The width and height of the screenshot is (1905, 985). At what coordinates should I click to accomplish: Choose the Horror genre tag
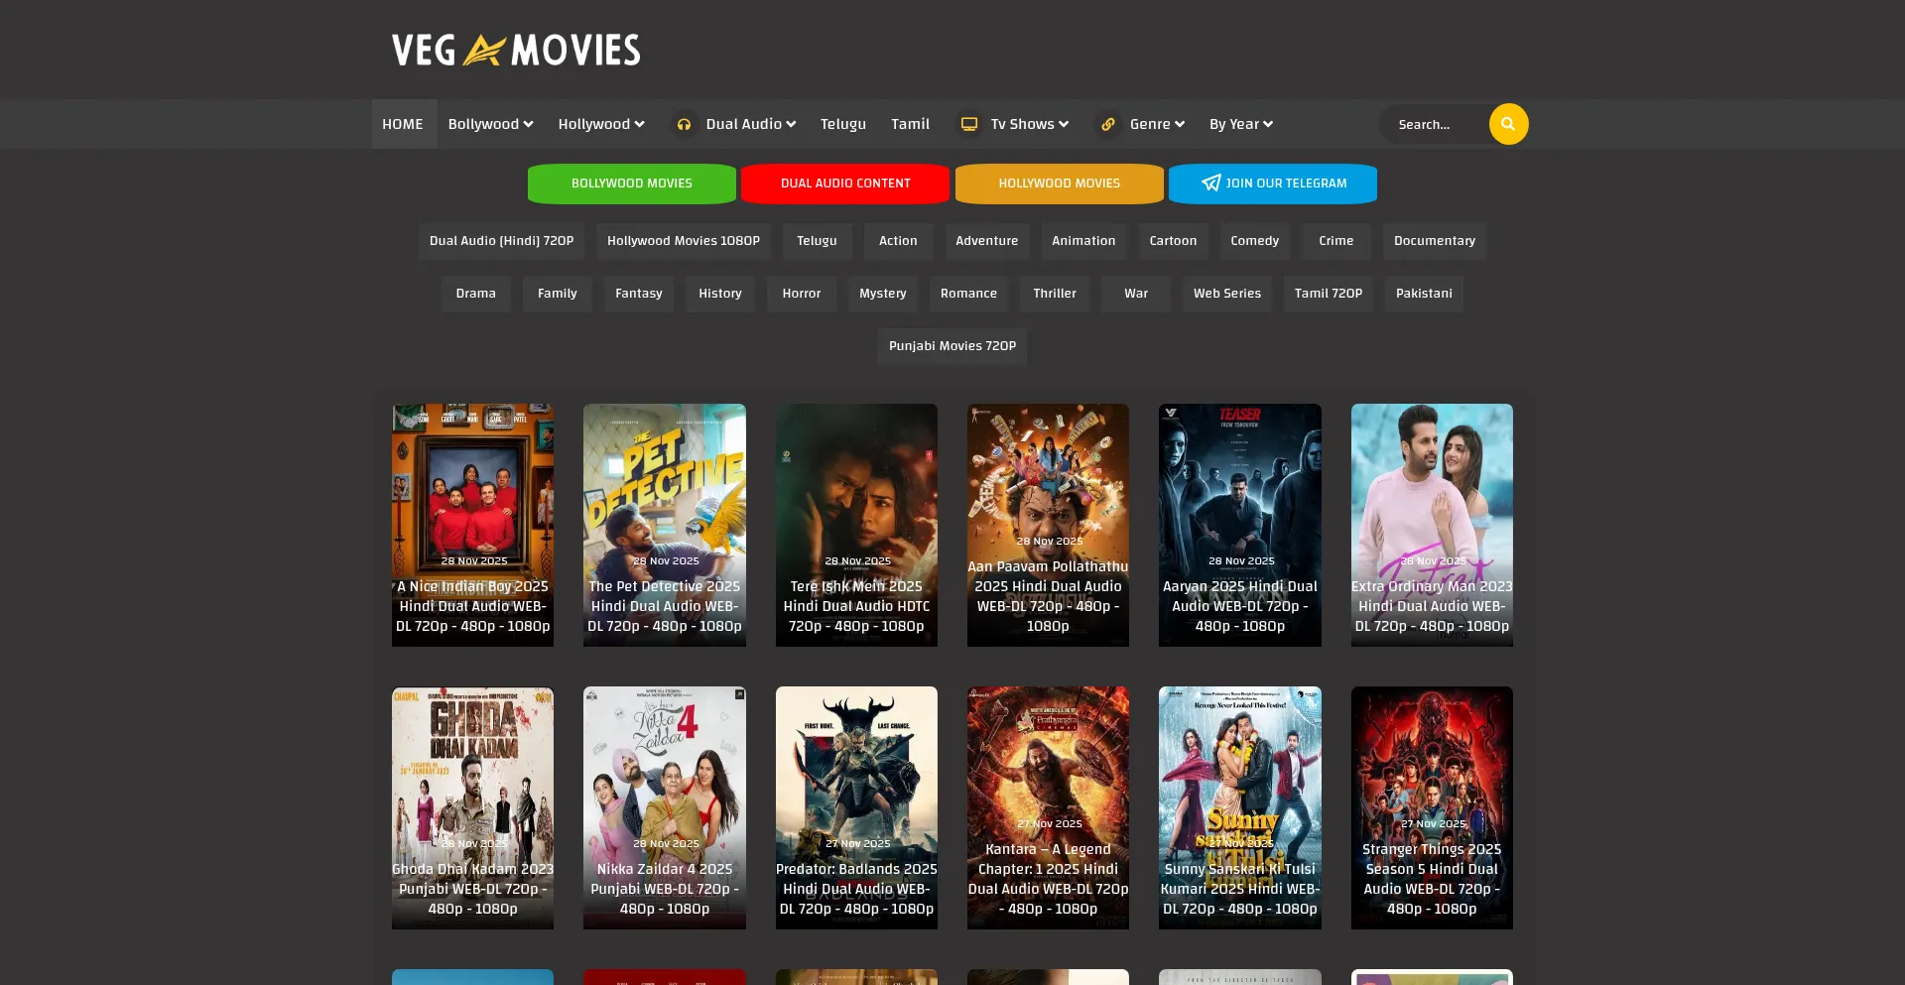tap(801, 294)
